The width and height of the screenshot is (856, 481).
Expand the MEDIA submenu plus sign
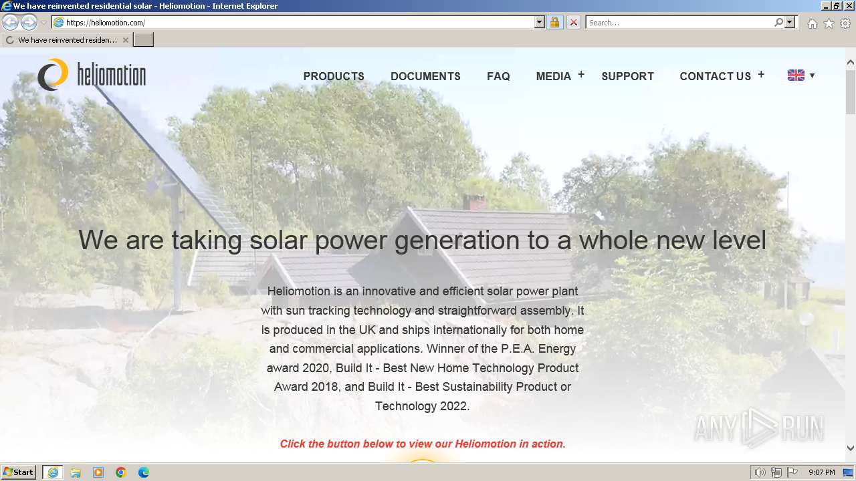(581, 75)
